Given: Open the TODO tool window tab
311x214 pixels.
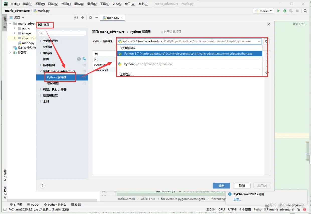Looking at the screenshot, I should 33,205.
